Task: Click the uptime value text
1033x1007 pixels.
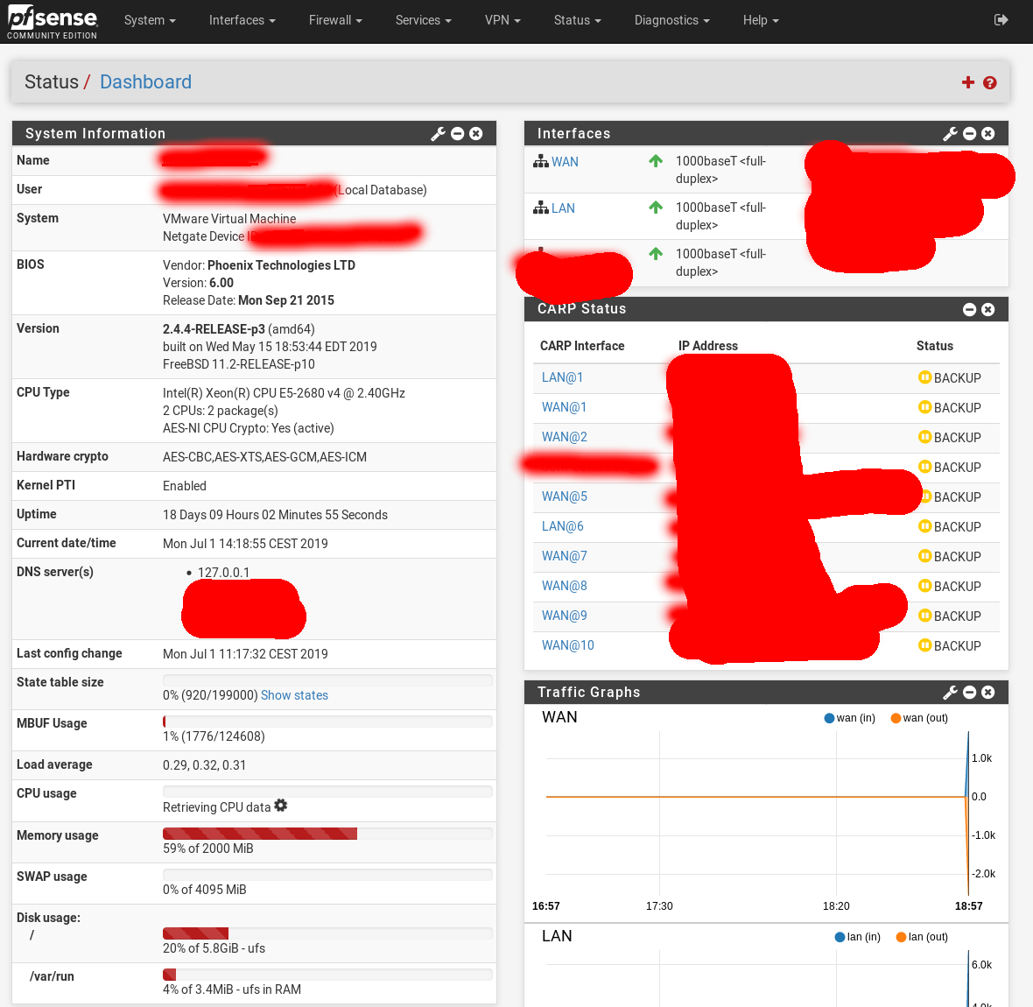Action: 275,515
